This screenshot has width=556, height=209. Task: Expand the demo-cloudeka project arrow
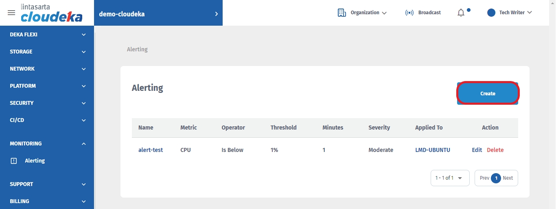click(216, 14)
